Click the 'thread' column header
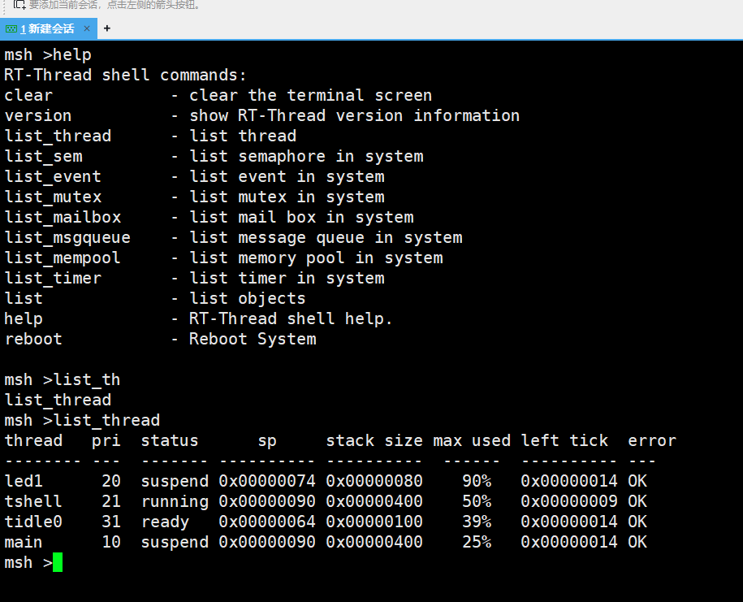 pyautogui.click(x=33, y=441)
